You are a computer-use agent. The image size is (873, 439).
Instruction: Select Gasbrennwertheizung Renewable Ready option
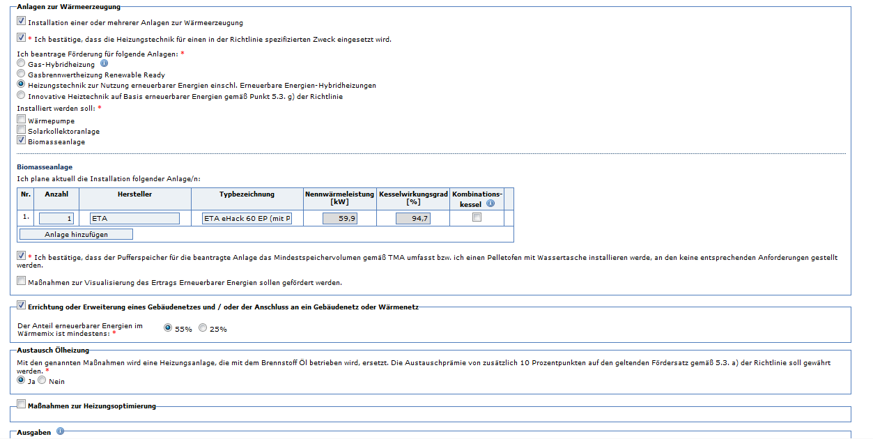tap(21, 74)
